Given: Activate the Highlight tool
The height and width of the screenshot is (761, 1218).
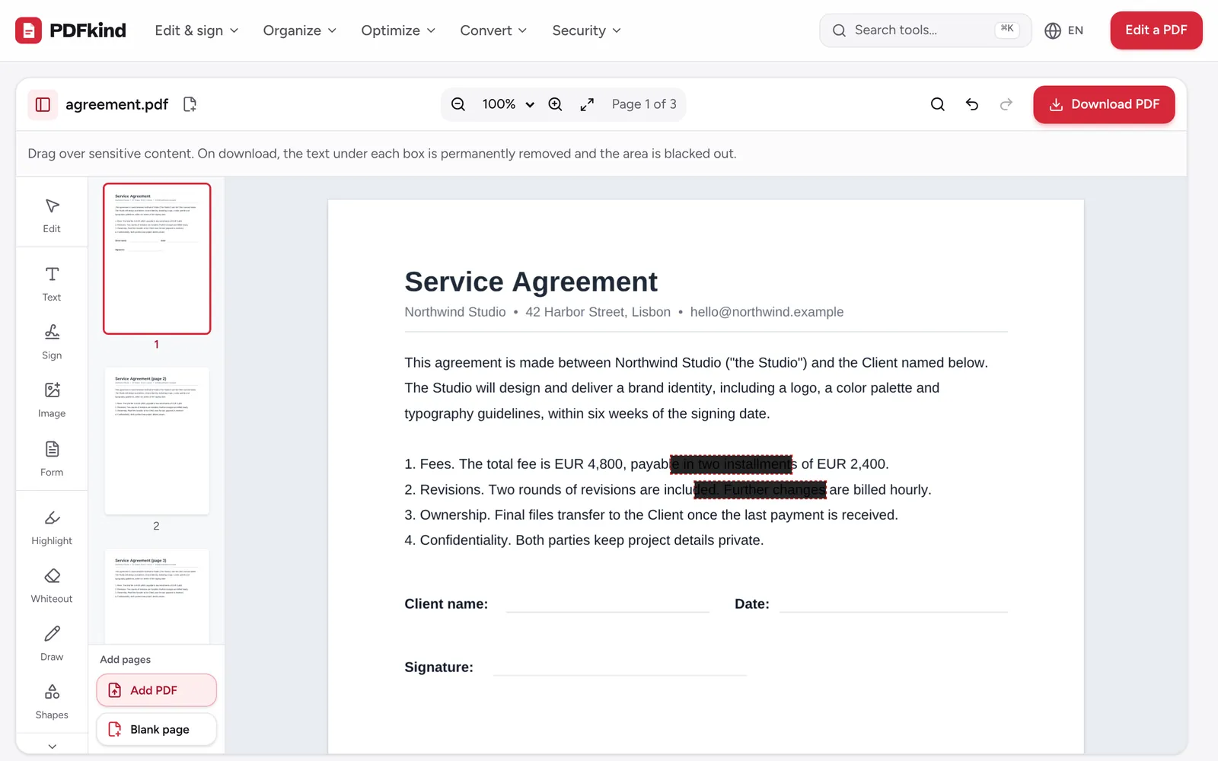Looking at the screenshot, I should pyautogui.click(x=52, y=527).
